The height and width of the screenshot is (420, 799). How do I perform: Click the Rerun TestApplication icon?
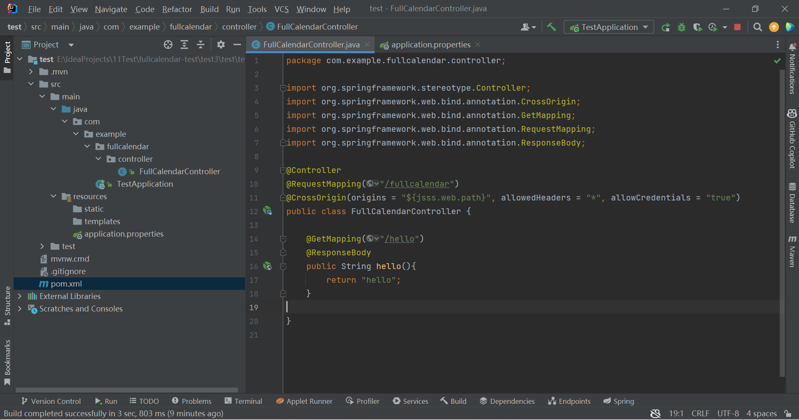pos(665,27)
